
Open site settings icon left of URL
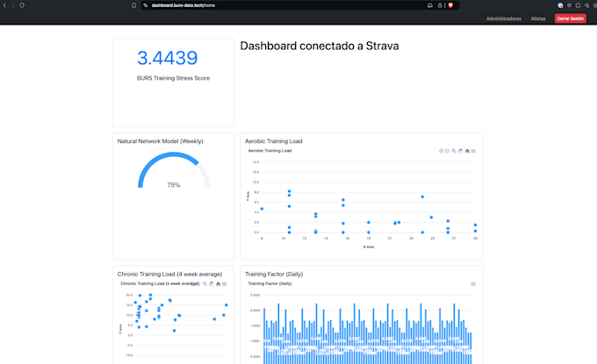pos(146,5)
